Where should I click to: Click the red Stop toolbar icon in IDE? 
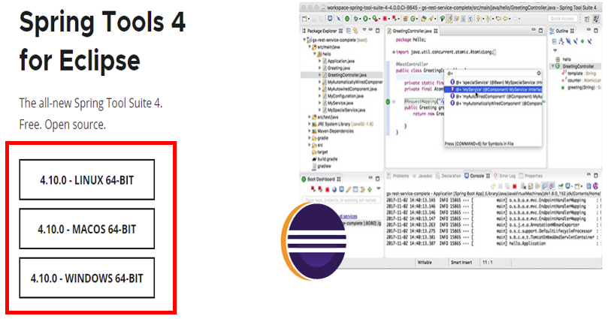pos(385,18)
